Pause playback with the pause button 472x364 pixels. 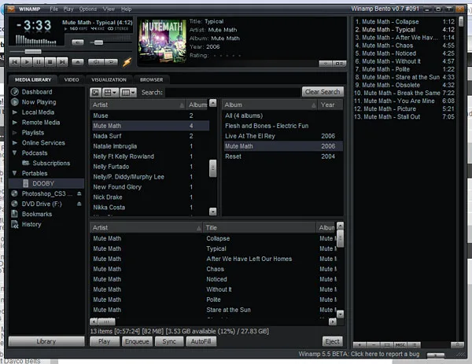pyautogui.click(x=39, y=62)
